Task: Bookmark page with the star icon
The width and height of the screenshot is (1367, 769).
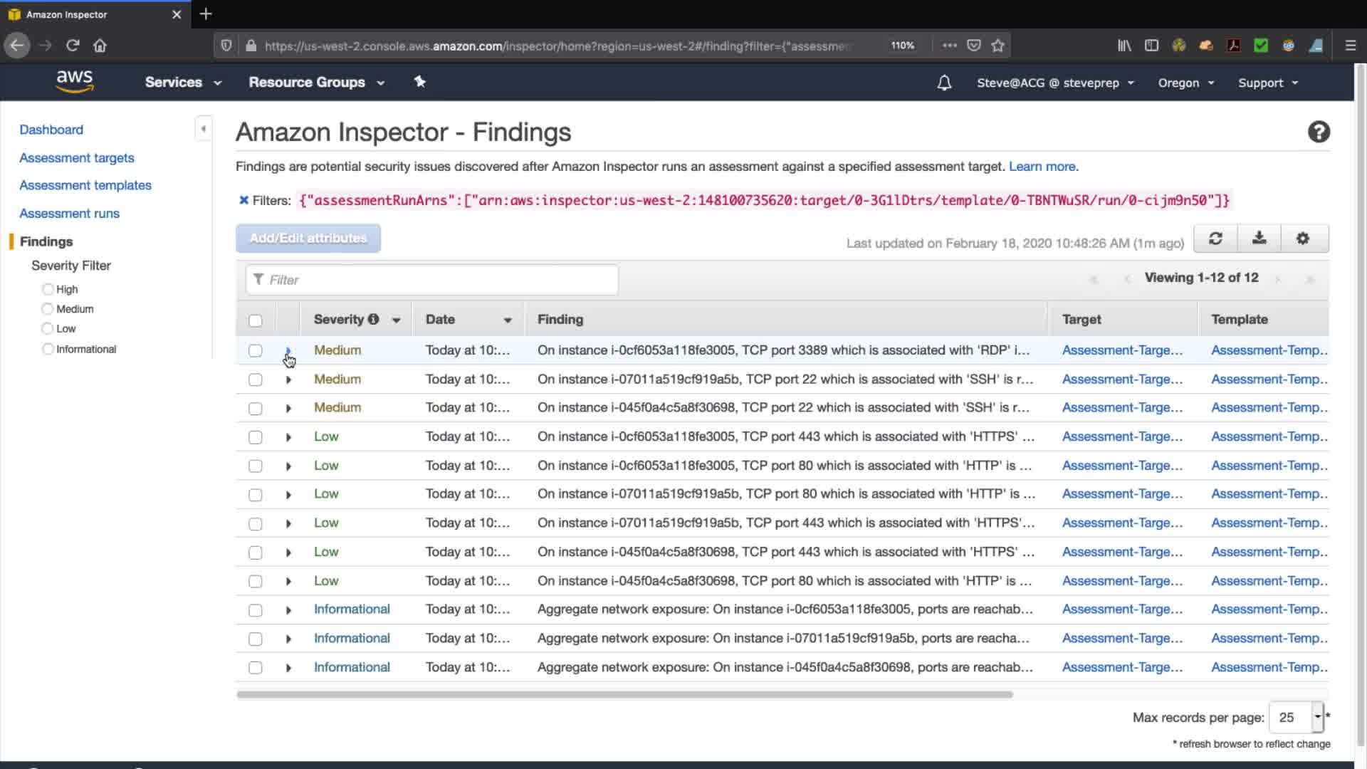Action: pos(997,46)
